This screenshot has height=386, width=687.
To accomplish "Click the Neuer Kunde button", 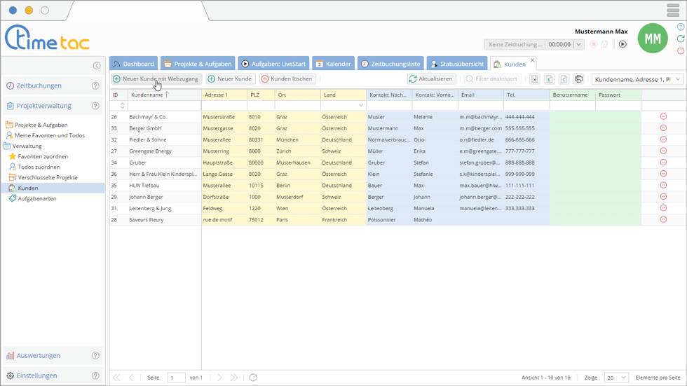I will [231, 79].
